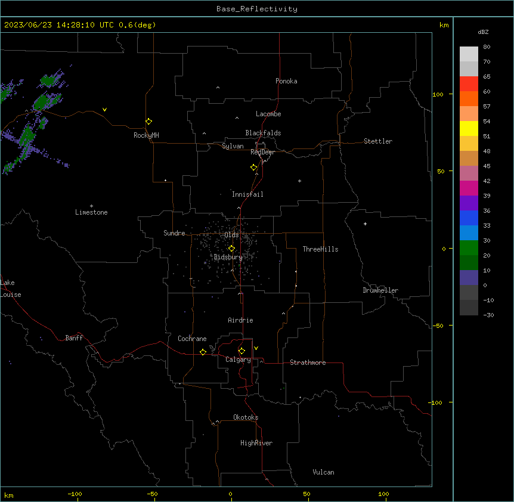Click the Blackfalds label
Image resolution: width=514 pixels, height=502 pixels.
pyautogui.click(x=263, y=133)
